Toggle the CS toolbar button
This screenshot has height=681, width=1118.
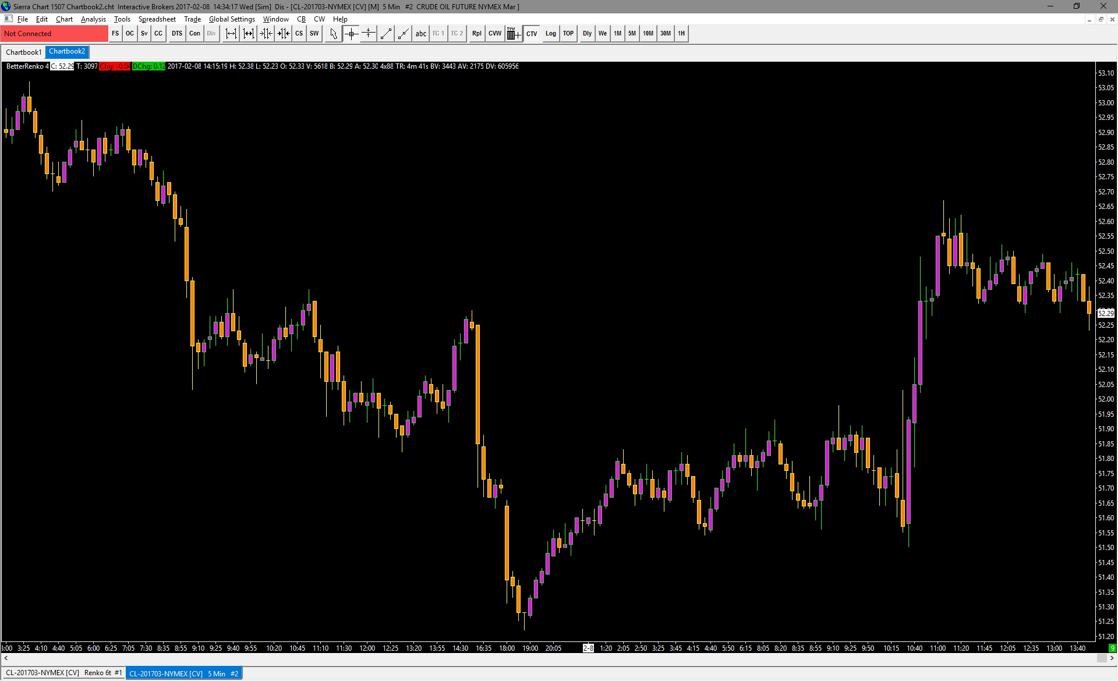click(x=299, y=34)
